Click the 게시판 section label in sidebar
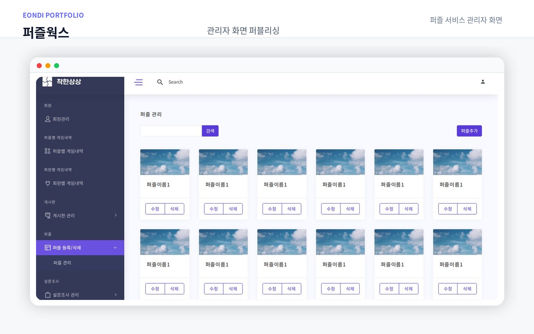Screen dimensions: 534x334 tap(50, 202)
